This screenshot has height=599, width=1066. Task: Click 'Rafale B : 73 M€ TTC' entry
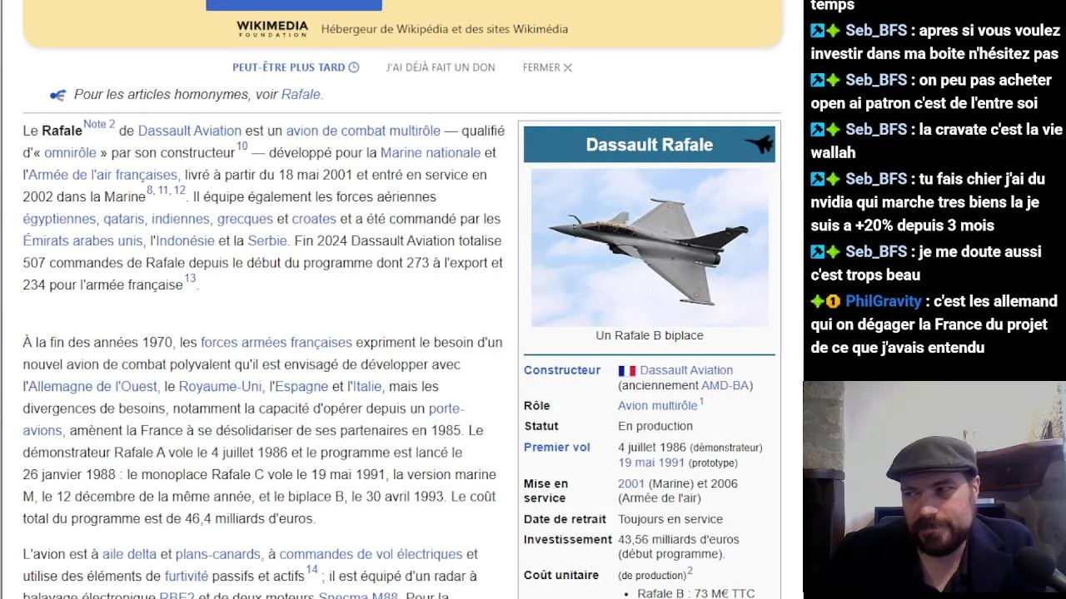696,594
